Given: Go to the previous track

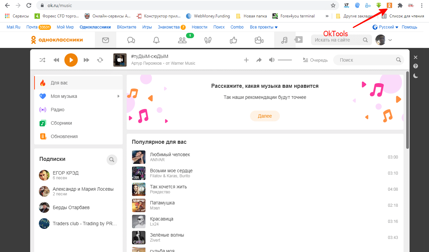Looking at the screenshot, I should tap(56, 60).
